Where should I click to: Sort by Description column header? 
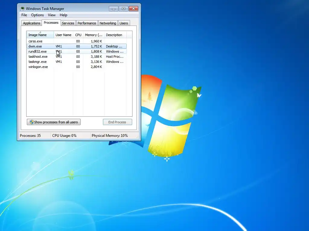pyautogui.click(x=115, y=35)
